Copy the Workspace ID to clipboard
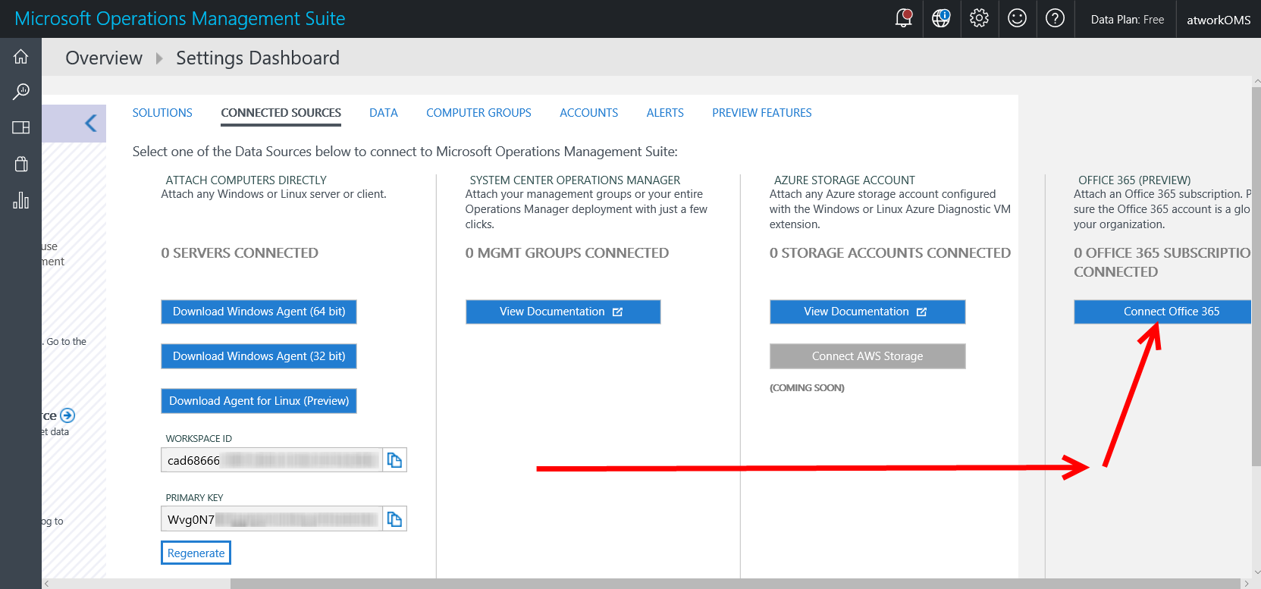1261x589 pixels. 394,460
